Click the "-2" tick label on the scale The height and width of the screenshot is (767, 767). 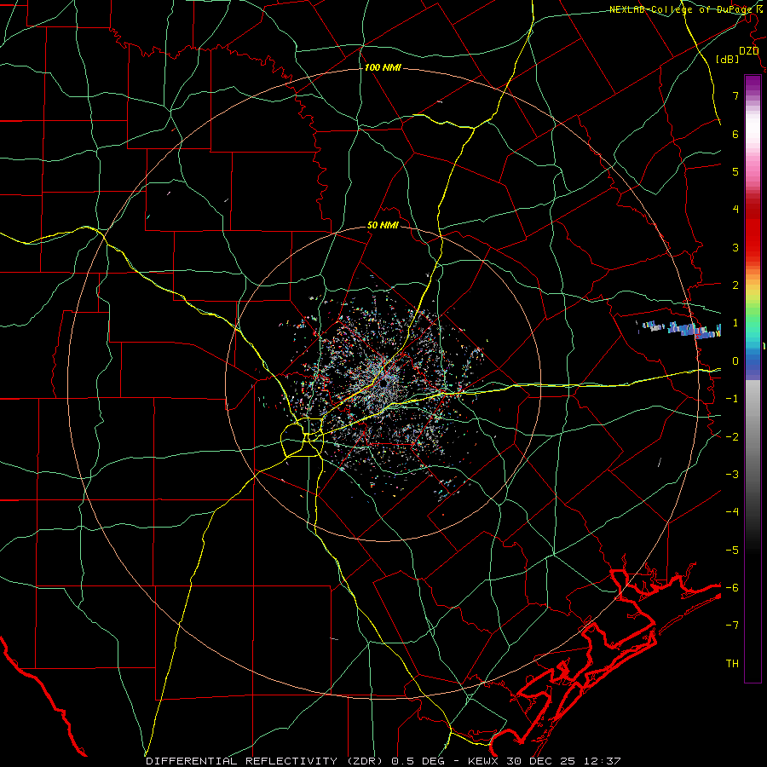[x=732, y=437]
